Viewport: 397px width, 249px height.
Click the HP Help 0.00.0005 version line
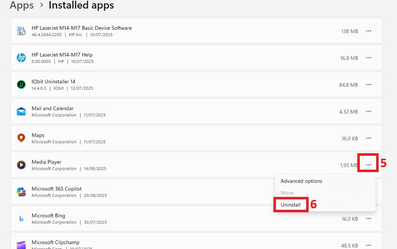(63, 62)
